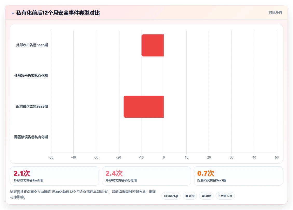The width and height of the screenshot is (293, 210).
Task: Click x-axis tick label 40
Action: coord(254,157)
